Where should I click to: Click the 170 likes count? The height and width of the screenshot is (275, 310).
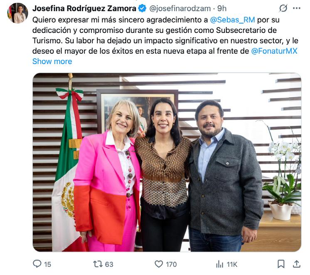tap(171, 264)
